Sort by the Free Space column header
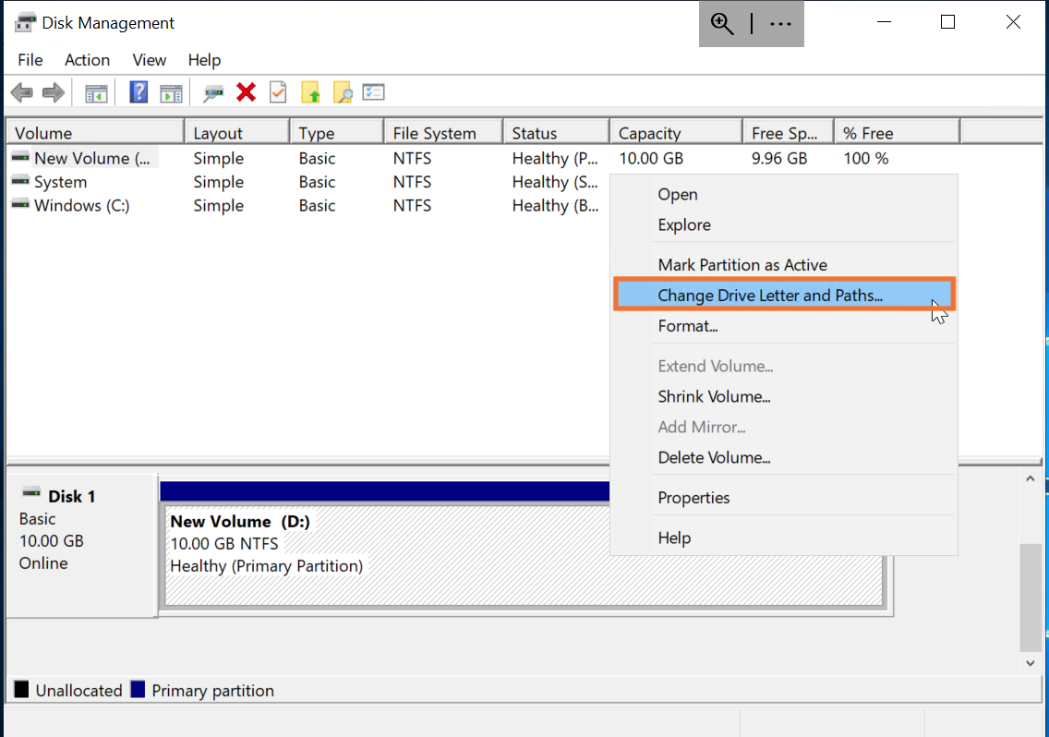 pos(789,133)
